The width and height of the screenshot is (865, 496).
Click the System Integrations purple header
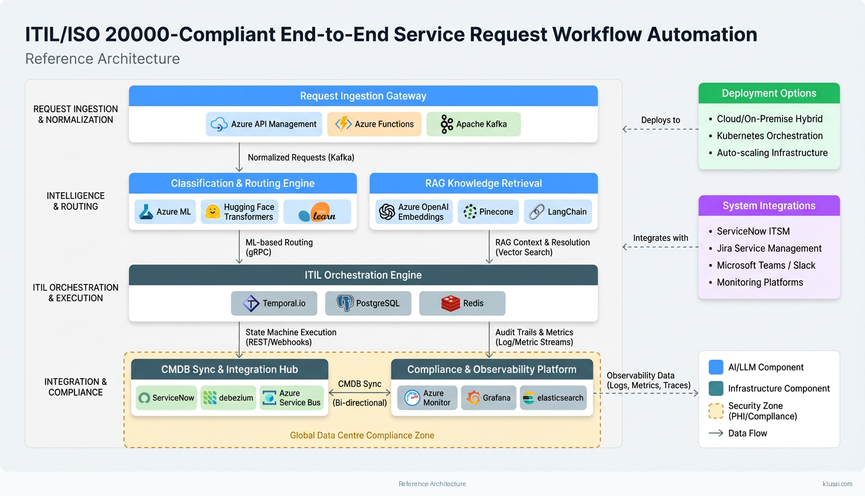pos(769,206)
